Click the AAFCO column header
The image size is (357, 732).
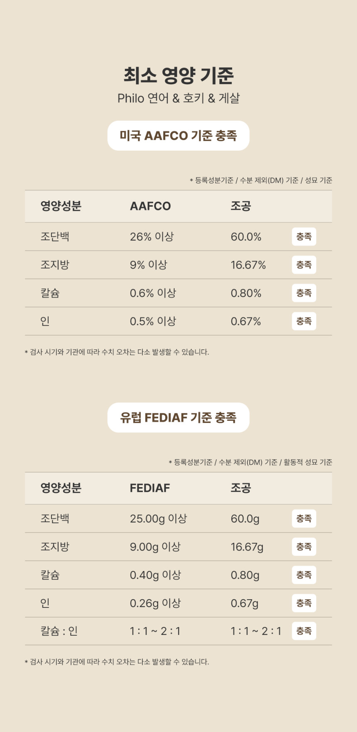(150, 206)
